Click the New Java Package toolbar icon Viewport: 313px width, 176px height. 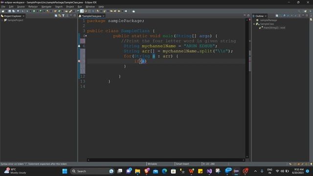click(x=55, y=11)
